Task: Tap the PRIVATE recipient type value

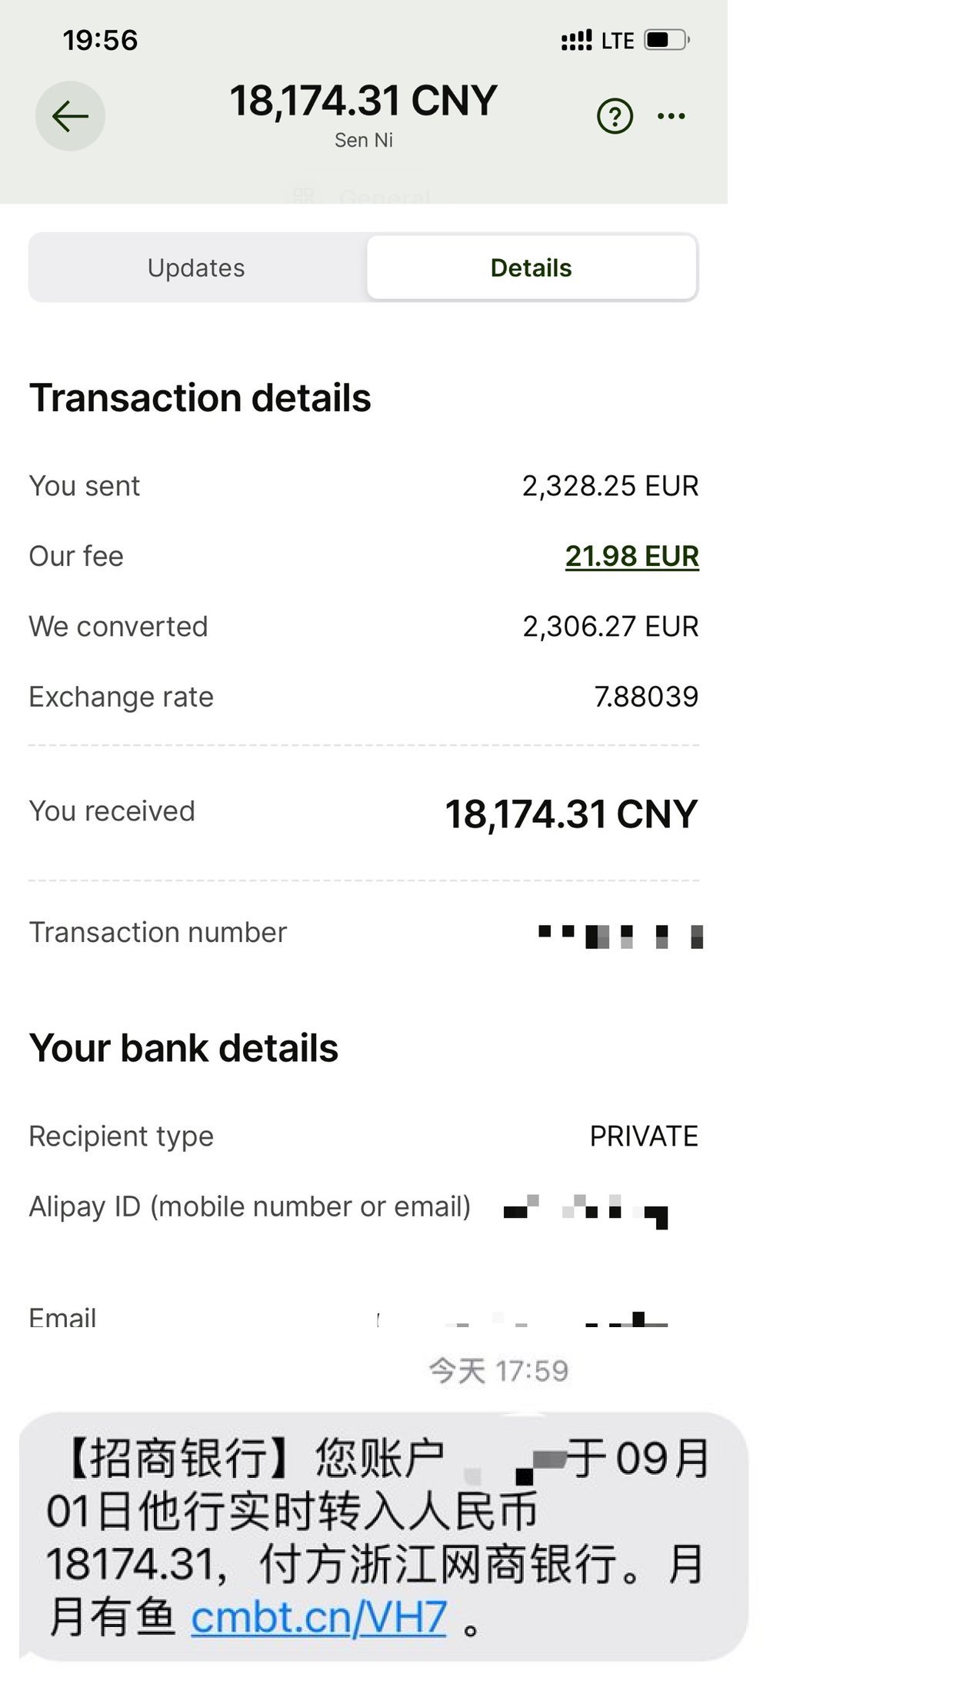Action: tap(644, 1136)
